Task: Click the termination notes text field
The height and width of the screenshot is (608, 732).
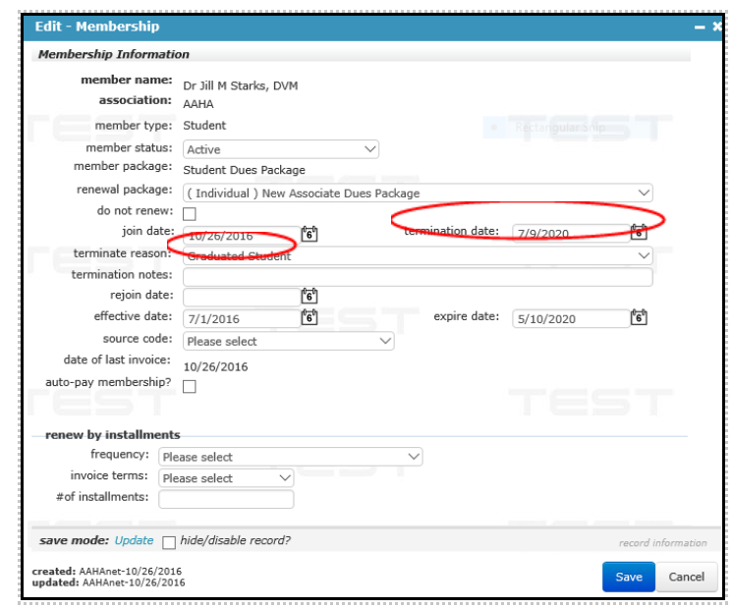Action: 418,277
